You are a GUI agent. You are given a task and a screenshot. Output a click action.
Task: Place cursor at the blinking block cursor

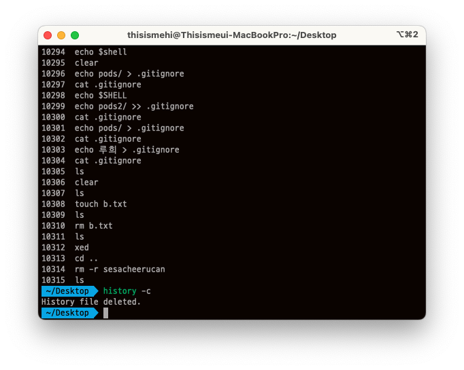(105, 313)
